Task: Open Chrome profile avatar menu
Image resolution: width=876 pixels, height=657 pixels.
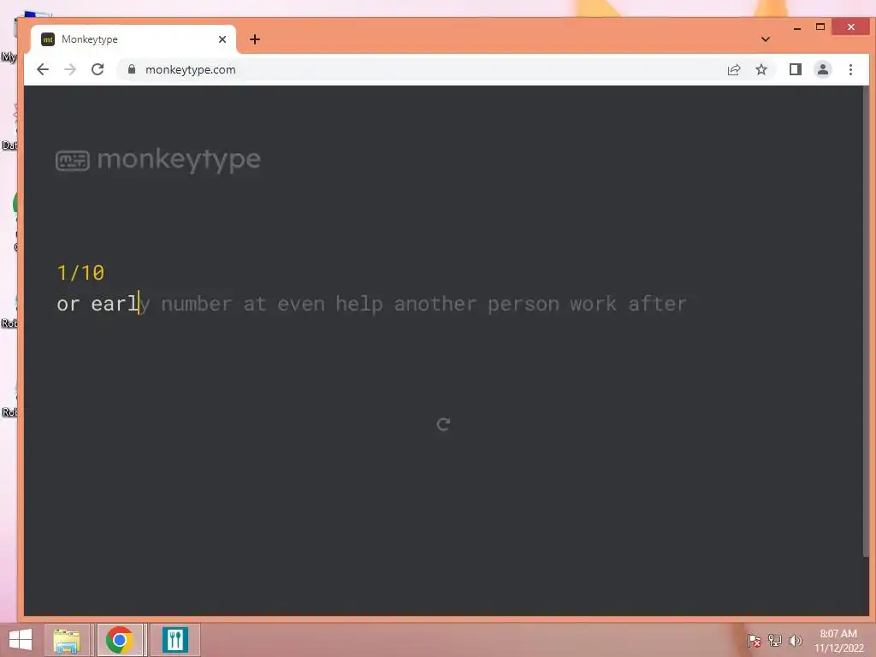Action: pos(822,69)
